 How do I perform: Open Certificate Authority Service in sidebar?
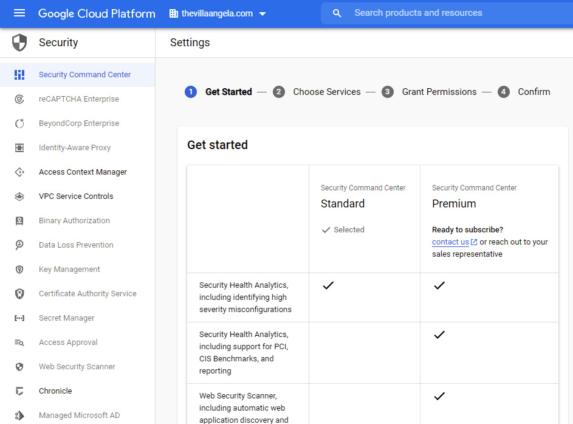[x=77, y=294]
